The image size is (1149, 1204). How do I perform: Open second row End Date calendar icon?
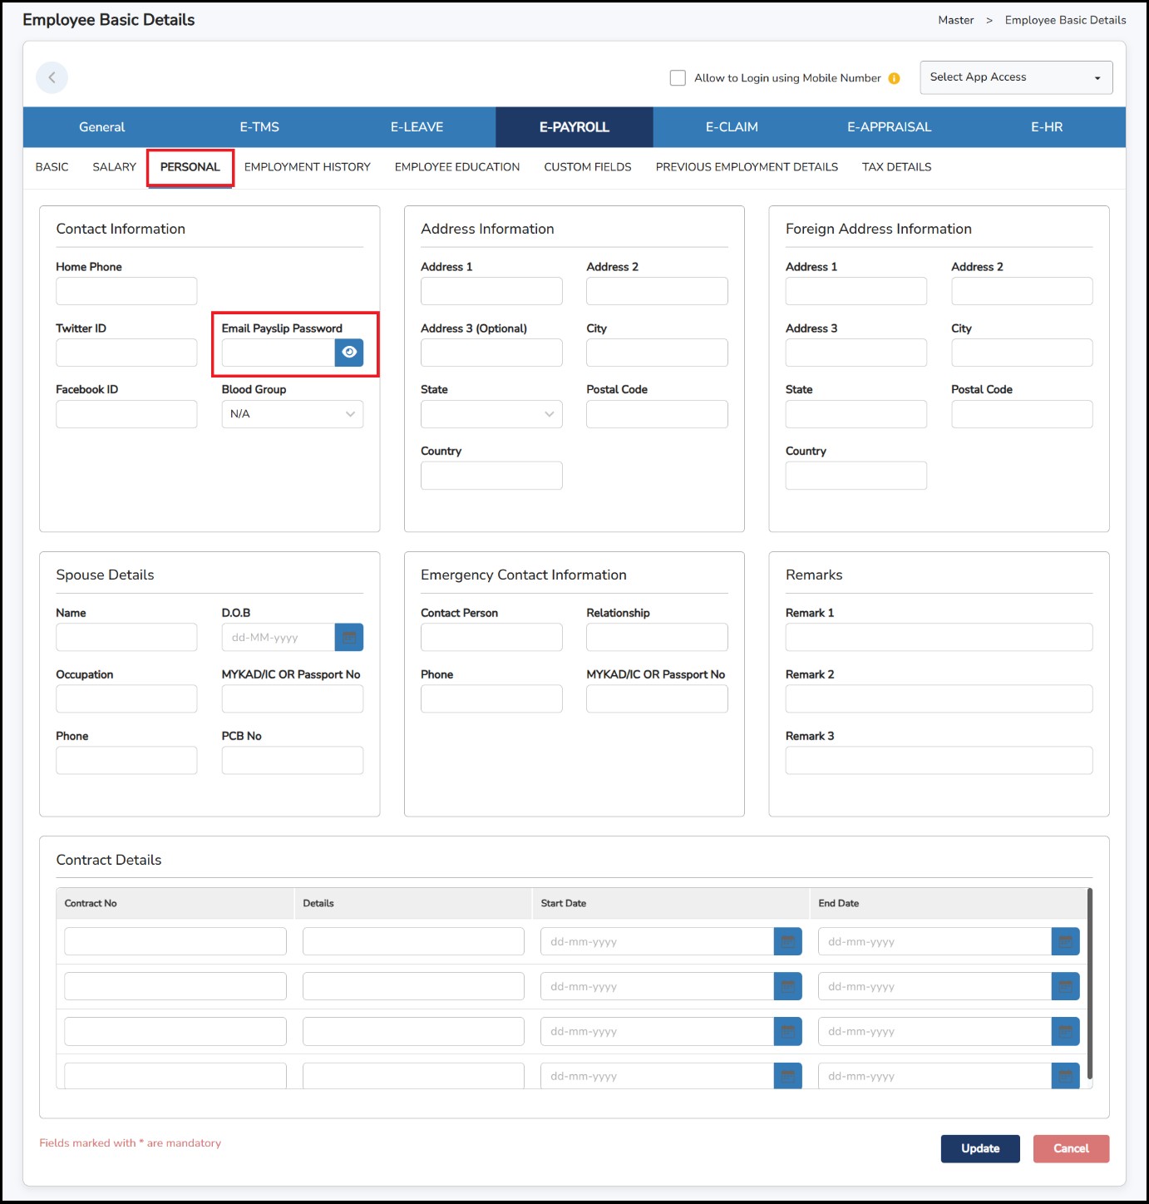click(x=1065, y=986)
